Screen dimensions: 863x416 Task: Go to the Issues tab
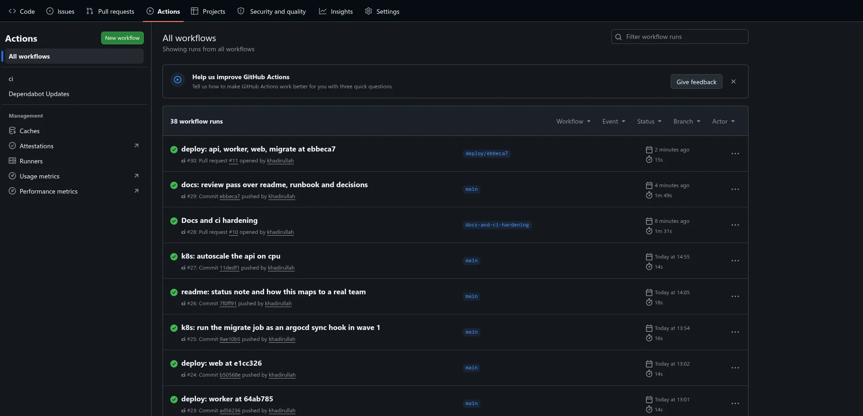60,11
